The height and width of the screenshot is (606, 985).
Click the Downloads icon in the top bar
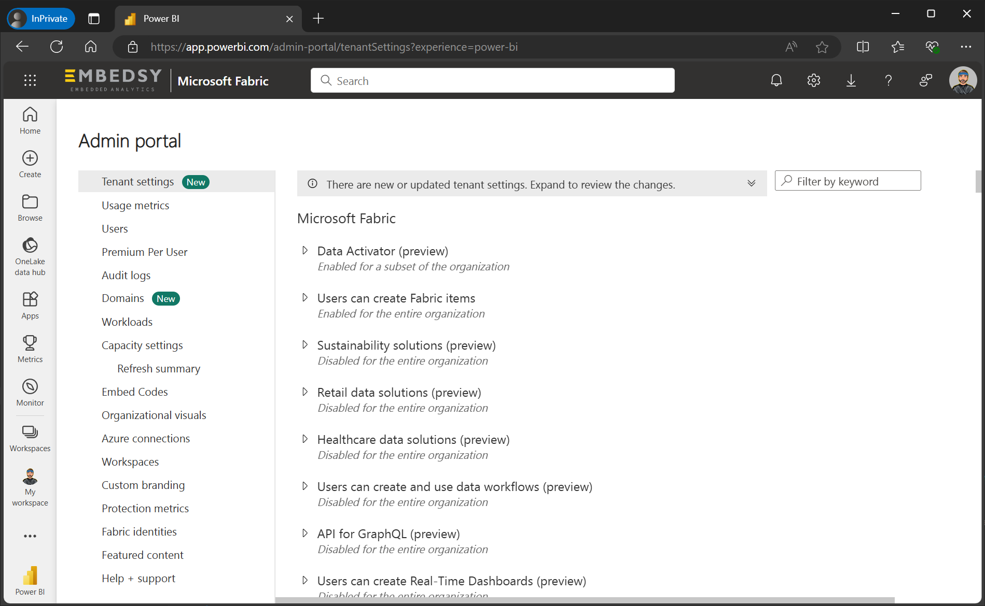[851, 80]
